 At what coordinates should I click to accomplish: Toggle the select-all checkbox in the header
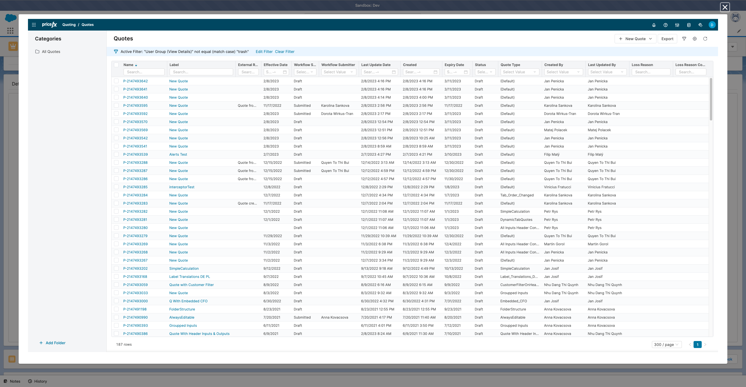click(116, 65)
